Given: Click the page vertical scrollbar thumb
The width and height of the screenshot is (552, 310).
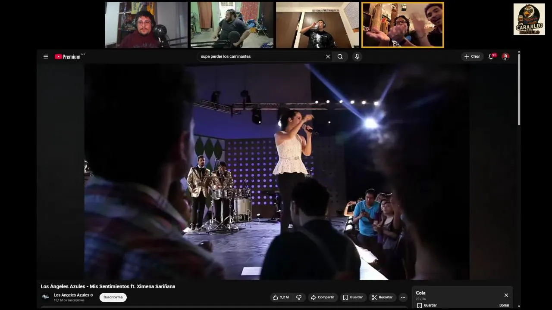Looking at the screenshot, I should [519, 90].
